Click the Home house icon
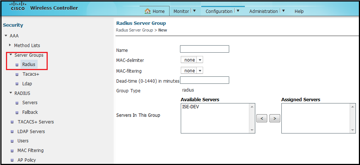360x165 pixels. pyautogui.click(x=148, y=11)
